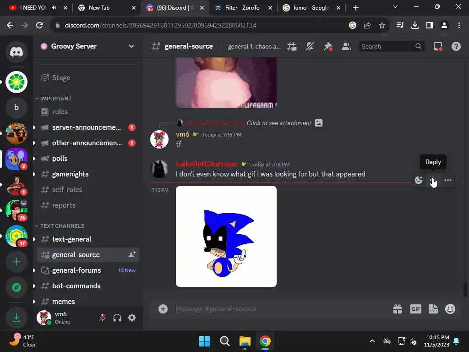Open the emoji picker smiley

(x=450, y=309)
